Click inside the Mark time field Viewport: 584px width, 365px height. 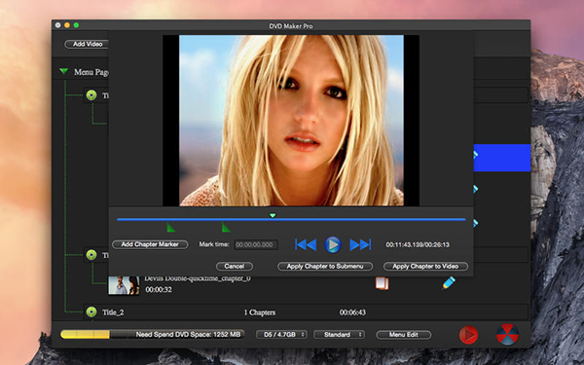click(255, 244)
